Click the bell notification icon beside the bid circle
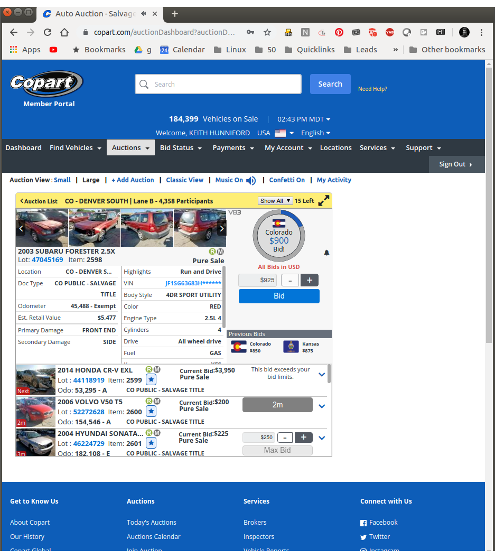The width and height of the screenshot is (495, 558). pyautogui.click(x=326, y=253)
